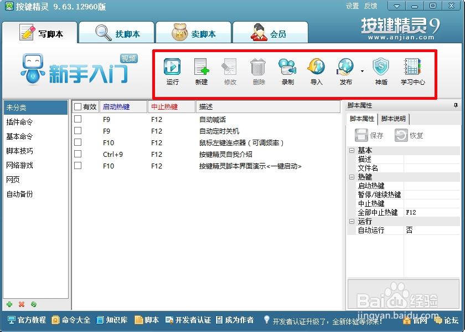The width and height of the screenshot is (465, 332).
Task: Click the 运行 run icon
Action: (x=172, y=67)
